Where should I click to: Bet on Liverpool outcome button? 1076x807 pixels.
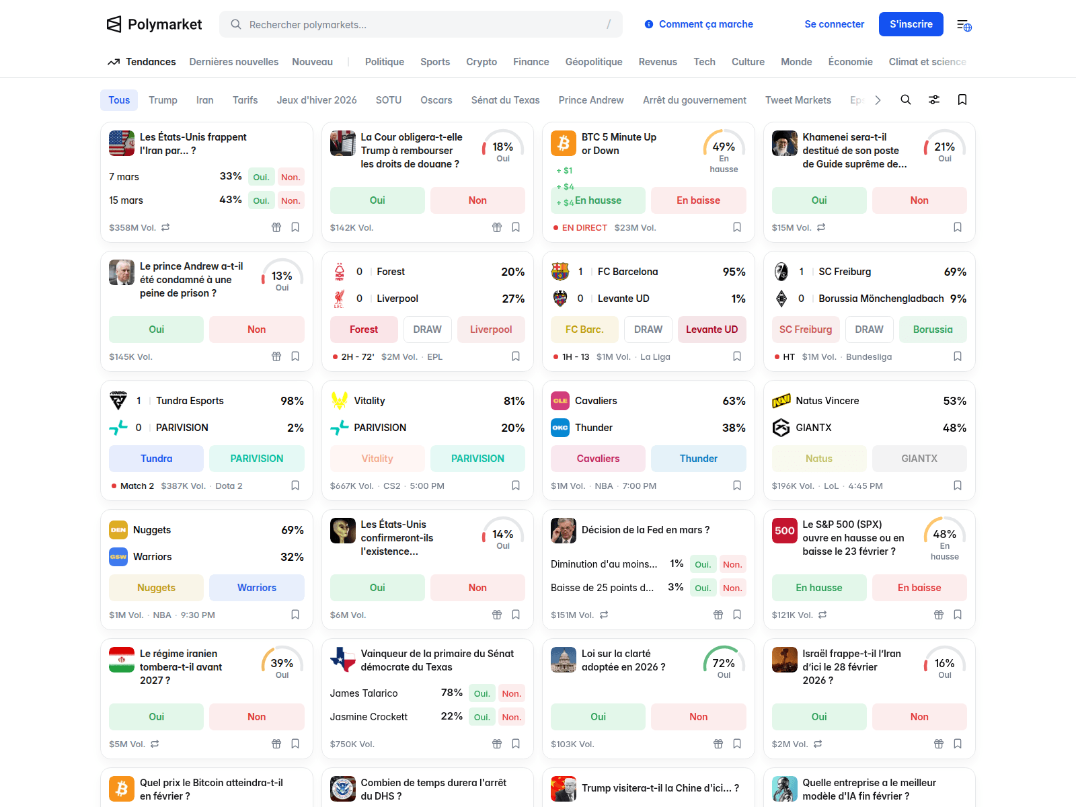pyautogui.click(x=491, y=330)
